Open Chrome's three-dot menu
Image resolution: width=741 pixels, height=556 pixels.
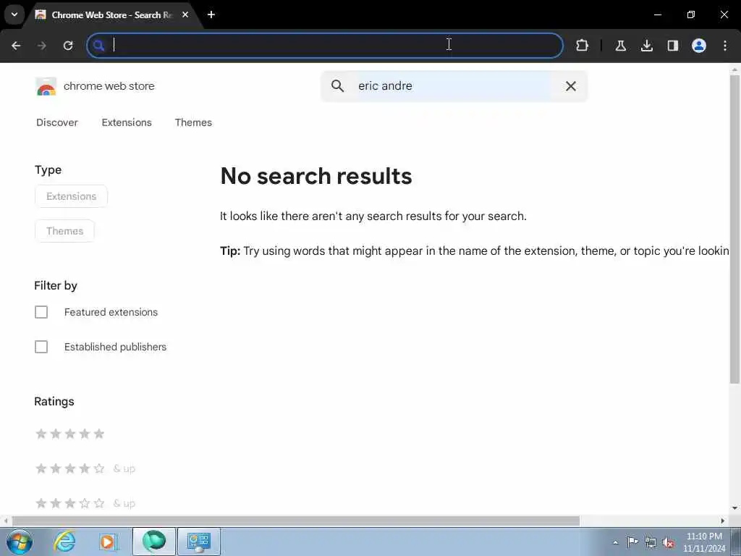click(x=725, y=46)
